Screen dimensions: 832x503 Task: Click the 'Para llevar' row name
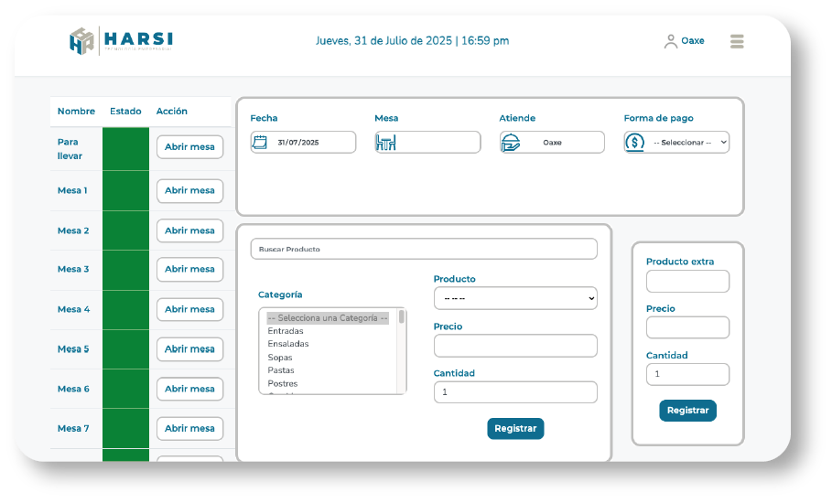coord(70,149)
